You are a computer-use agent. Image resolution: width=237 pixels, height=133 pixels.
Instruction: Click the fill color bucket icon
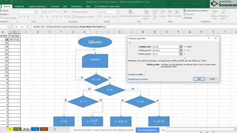(x=42, y=17)
